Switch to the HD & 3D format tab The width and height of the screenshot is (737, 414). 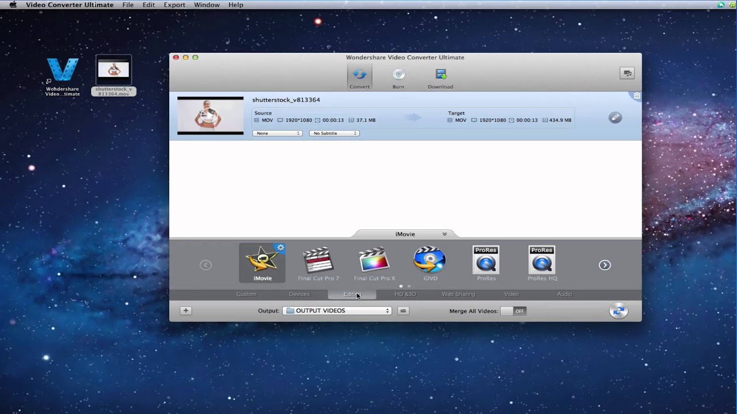click(405, 294)
